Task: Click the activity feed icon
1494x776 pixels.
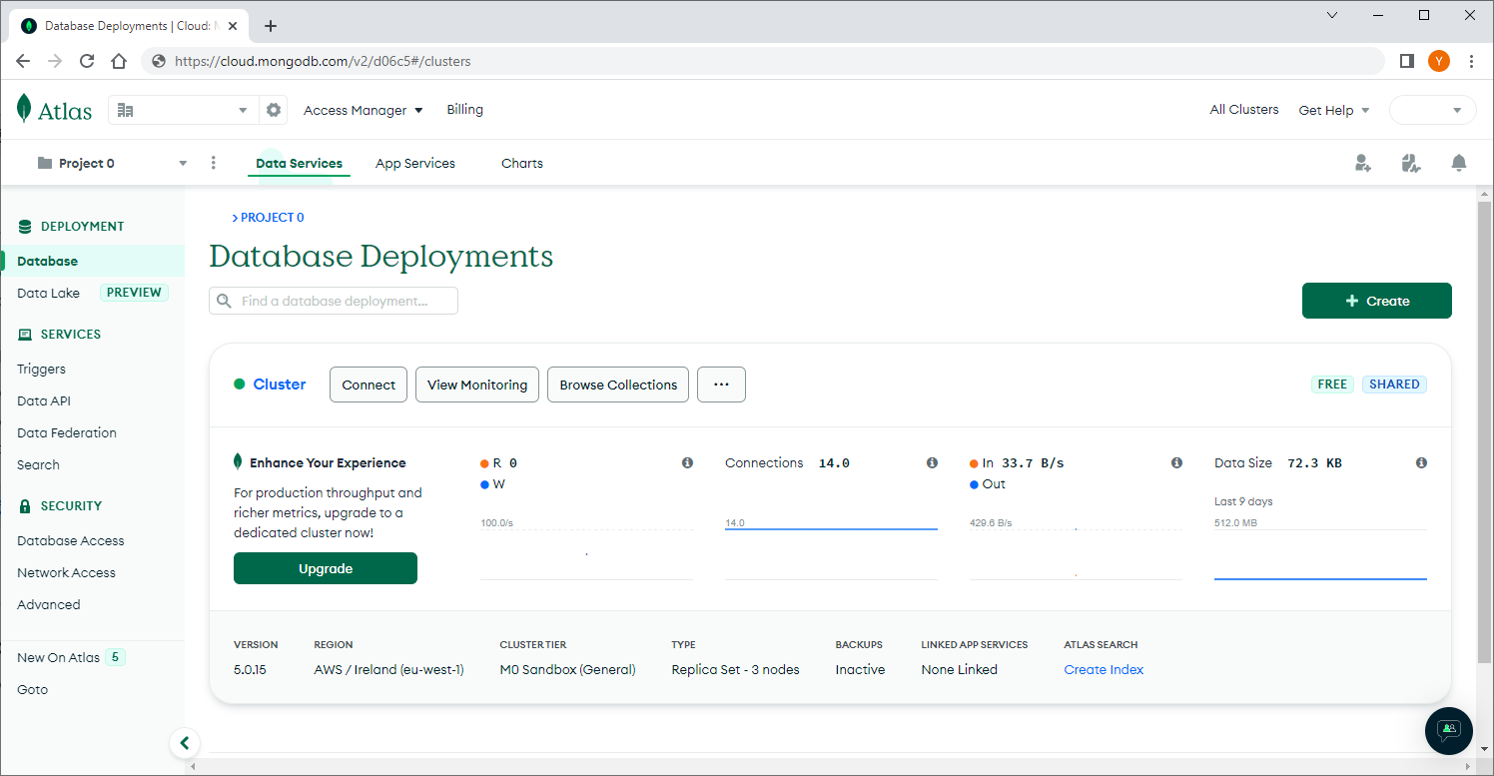Action: pos(1410,162)
